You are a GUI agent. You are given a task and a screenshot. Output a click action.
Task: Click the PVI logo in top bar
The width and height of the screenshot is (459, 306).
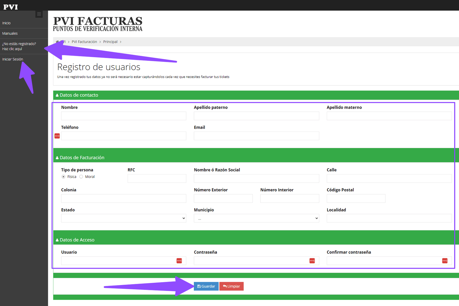[11, 7]
